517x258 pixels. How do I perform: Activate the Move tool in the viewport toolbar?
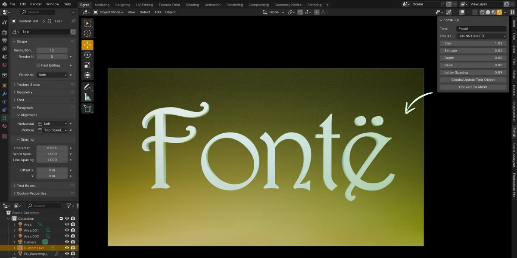click(x=87, y=44)
